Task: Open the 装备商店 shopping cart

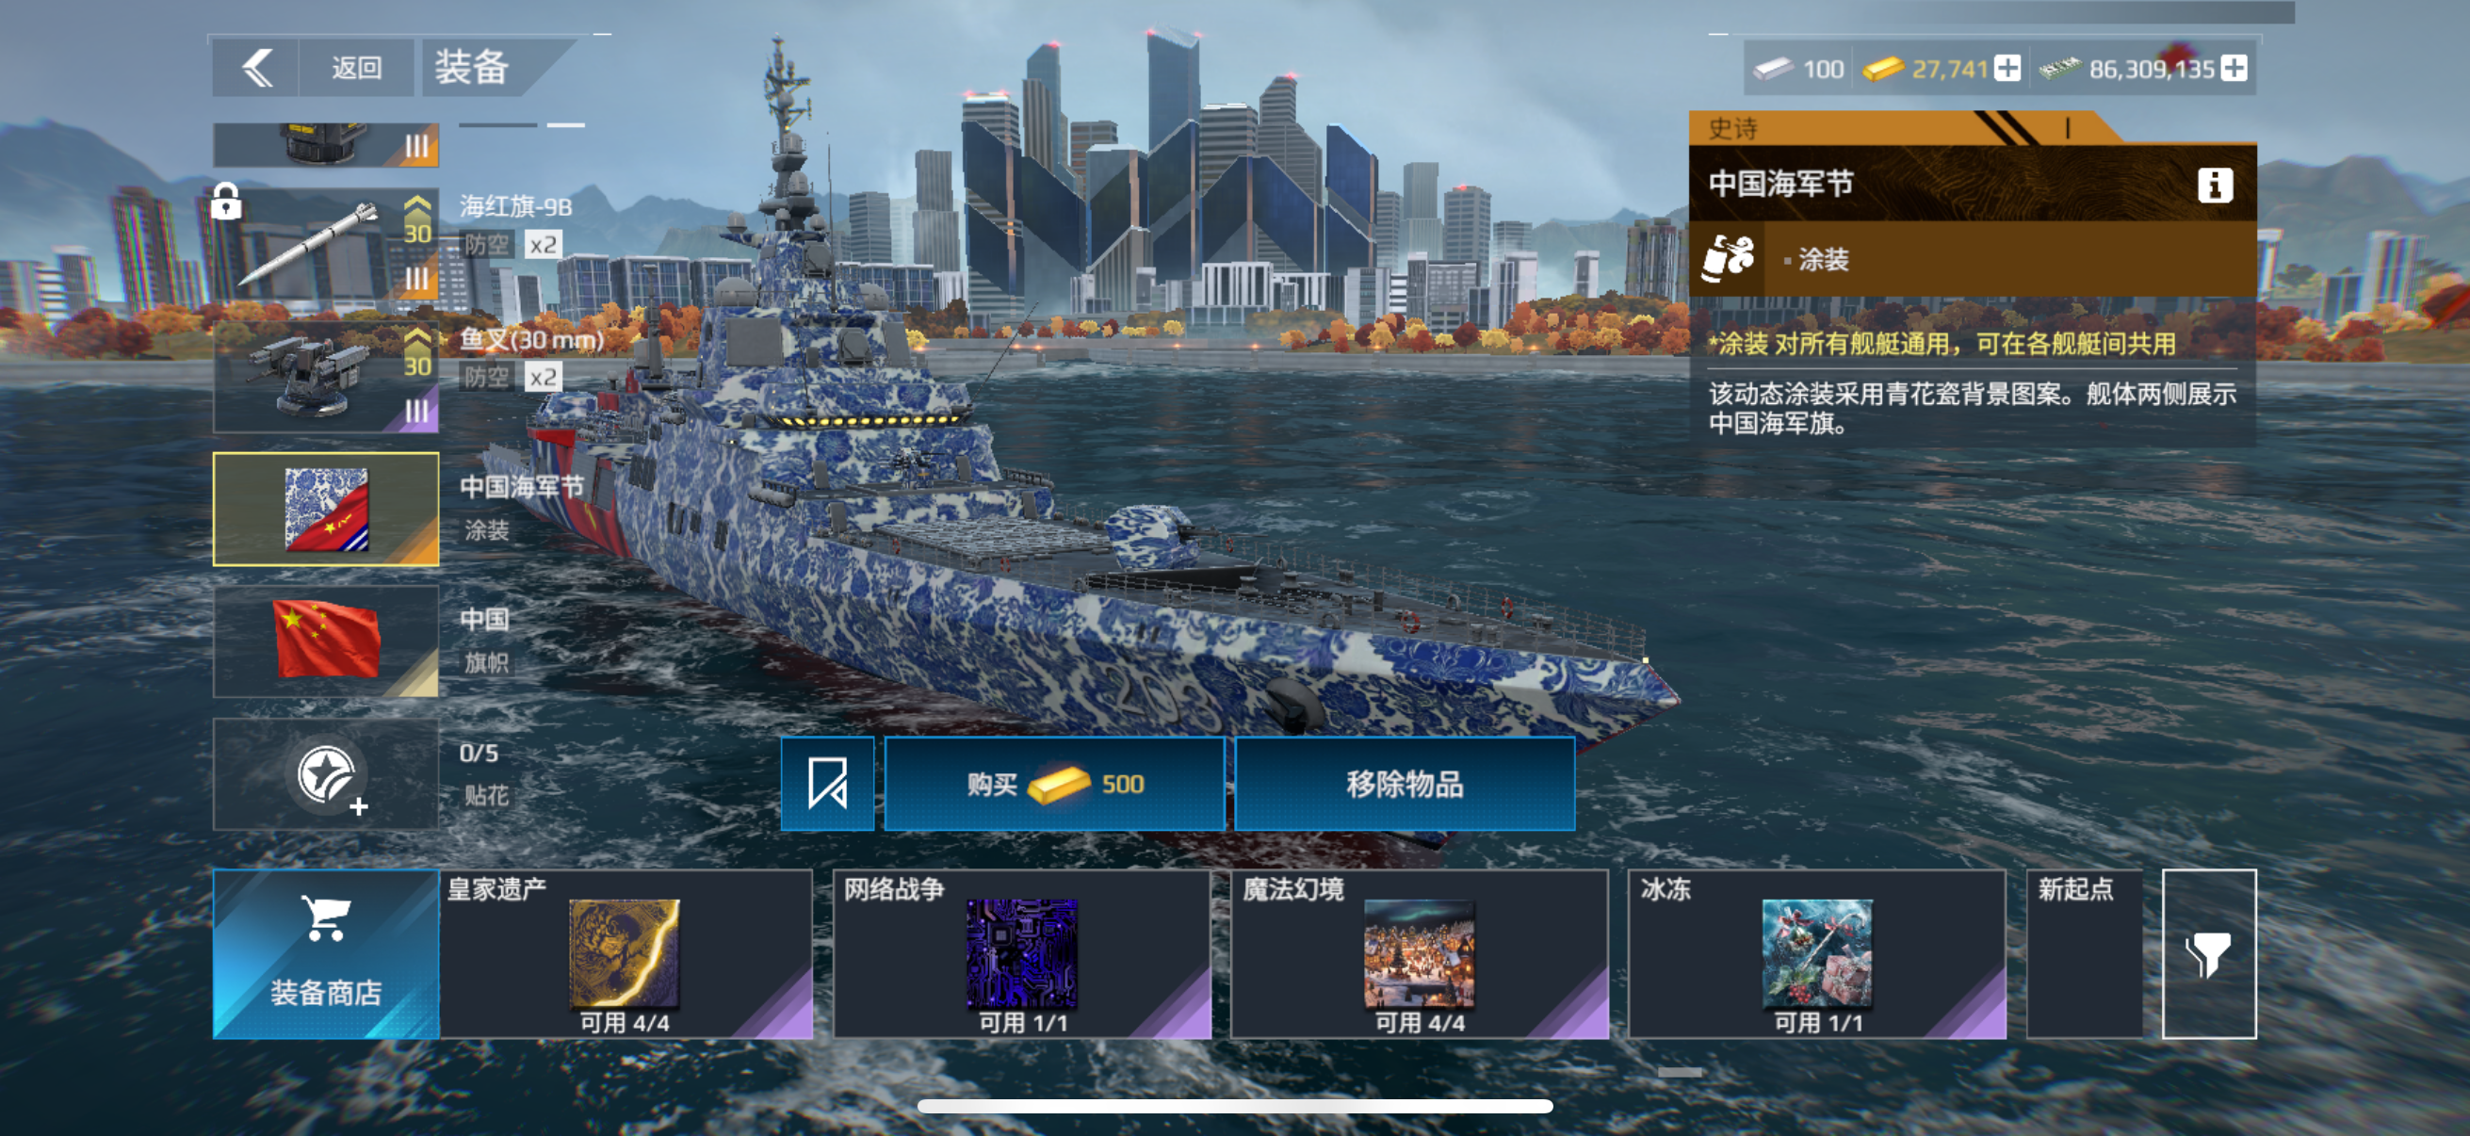Action: tap(326, 954)
